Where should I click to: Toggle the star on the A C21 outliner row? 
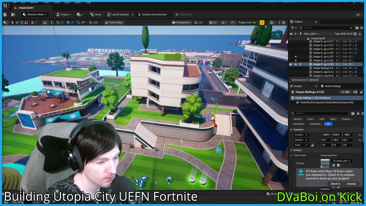tap(296, 57)
